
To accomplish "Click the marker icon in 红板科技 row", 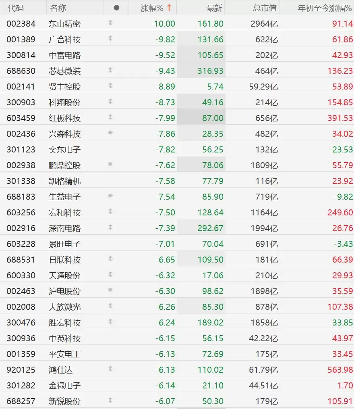I will tap(110, 117).
